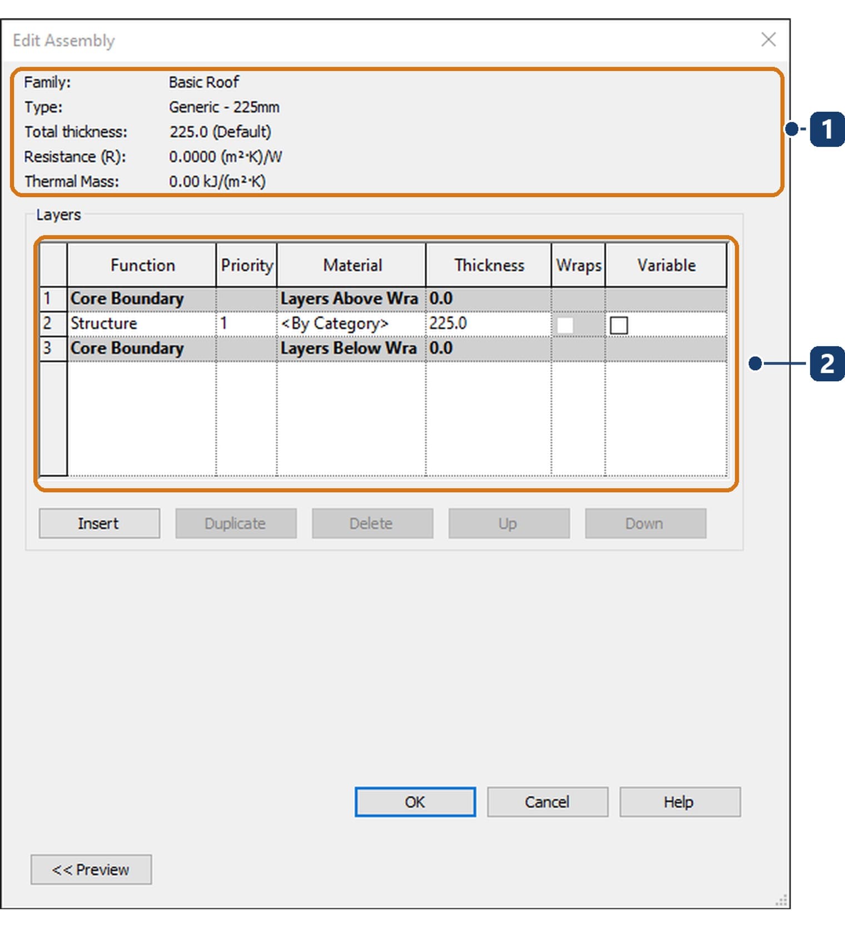Viewport: 845px width, 927px height.
Task: Click the 0.0 thickness in row 3
Action: pos(489,348)
